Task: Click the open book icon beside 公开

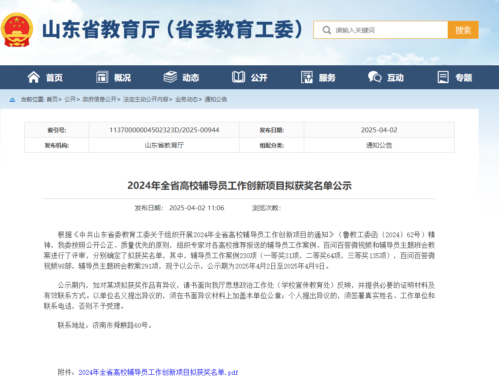Action: pos(238,77)
